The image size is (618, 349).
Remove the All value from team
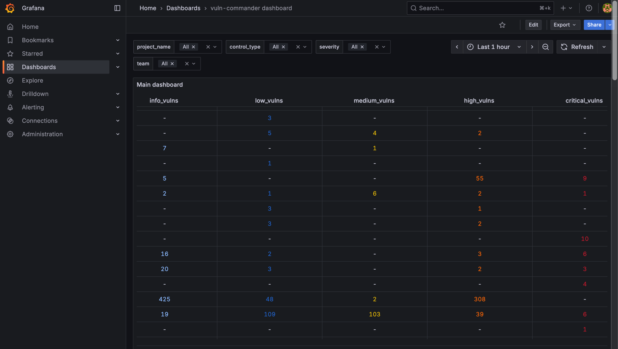tap(172, 64)
